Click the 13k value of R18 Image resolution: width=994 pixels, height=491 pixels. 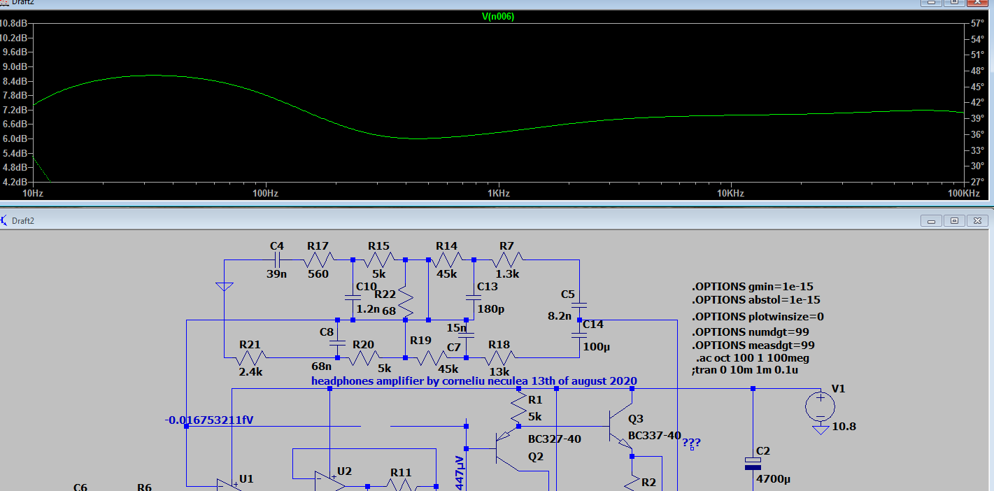pos(499,371)
